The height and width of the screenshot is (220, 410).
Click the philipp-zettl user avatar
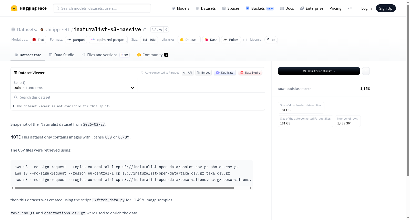pyautogui.click(x=42, y=29)
